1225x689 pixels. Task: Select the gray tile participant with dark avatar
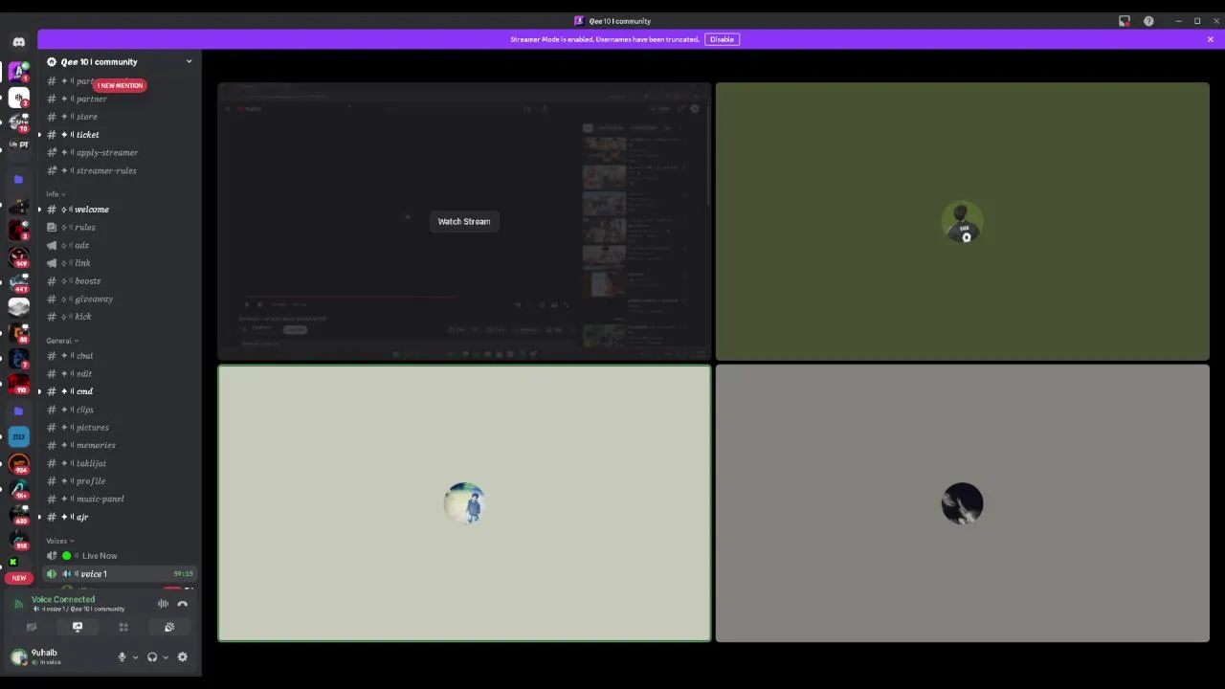point(962,503)
